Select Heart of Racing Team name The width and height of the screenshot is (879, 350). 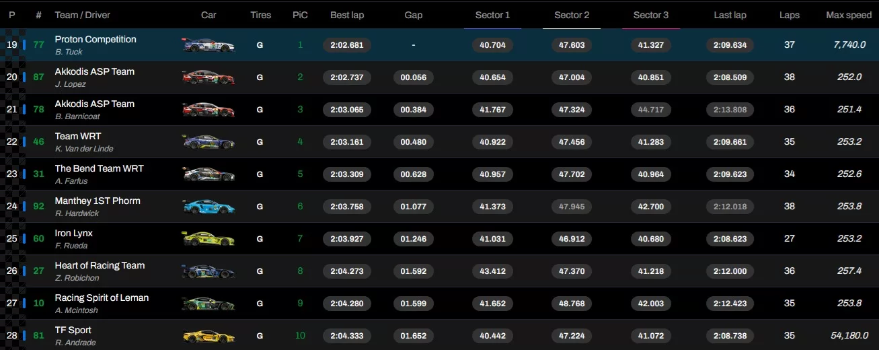pyautogui.click(x=100, y=265)
